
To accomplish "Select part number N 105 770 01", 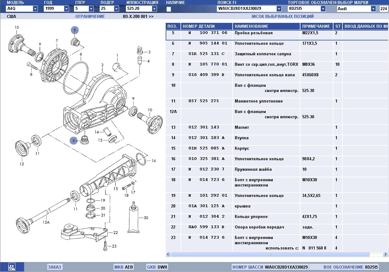I will pos(208,65).
